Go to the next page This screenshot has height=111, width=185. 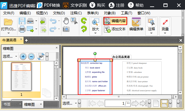[x=135, y=103]
